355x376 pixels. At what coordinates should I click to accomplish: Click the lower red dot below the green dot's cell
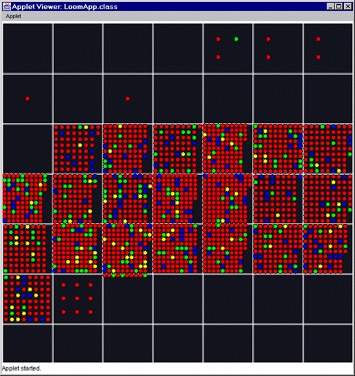point(218,57)
